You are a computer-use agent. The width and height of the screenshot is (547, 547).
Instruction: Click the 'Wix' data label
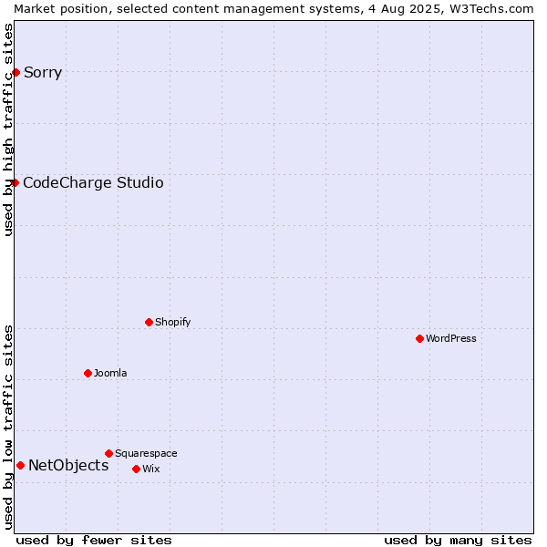click(x=151, y=469)
